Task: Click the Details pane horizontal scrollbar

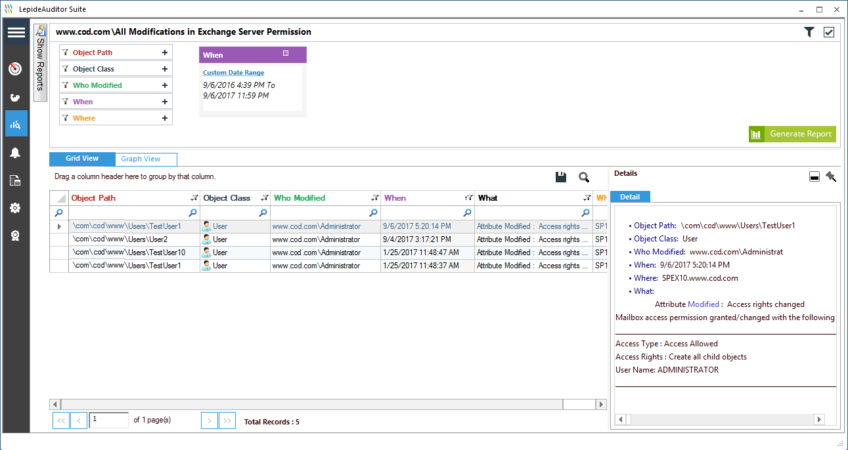Action: point(719,419)
